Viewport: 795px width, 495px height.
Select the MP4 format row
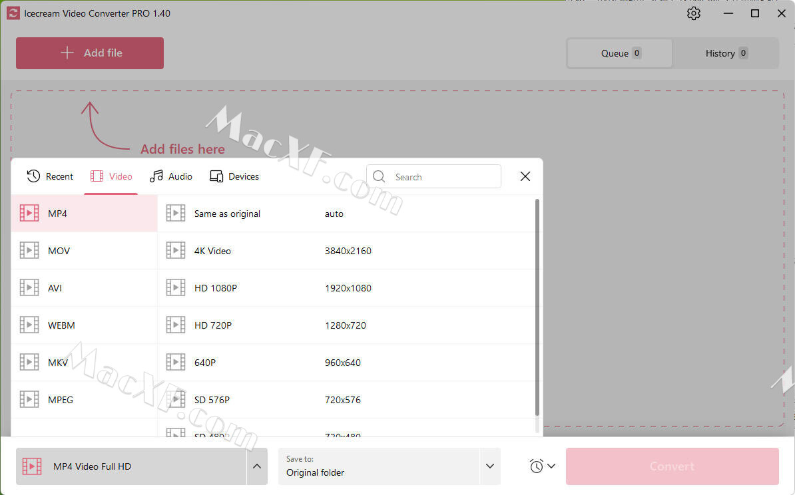coord(84,214)
